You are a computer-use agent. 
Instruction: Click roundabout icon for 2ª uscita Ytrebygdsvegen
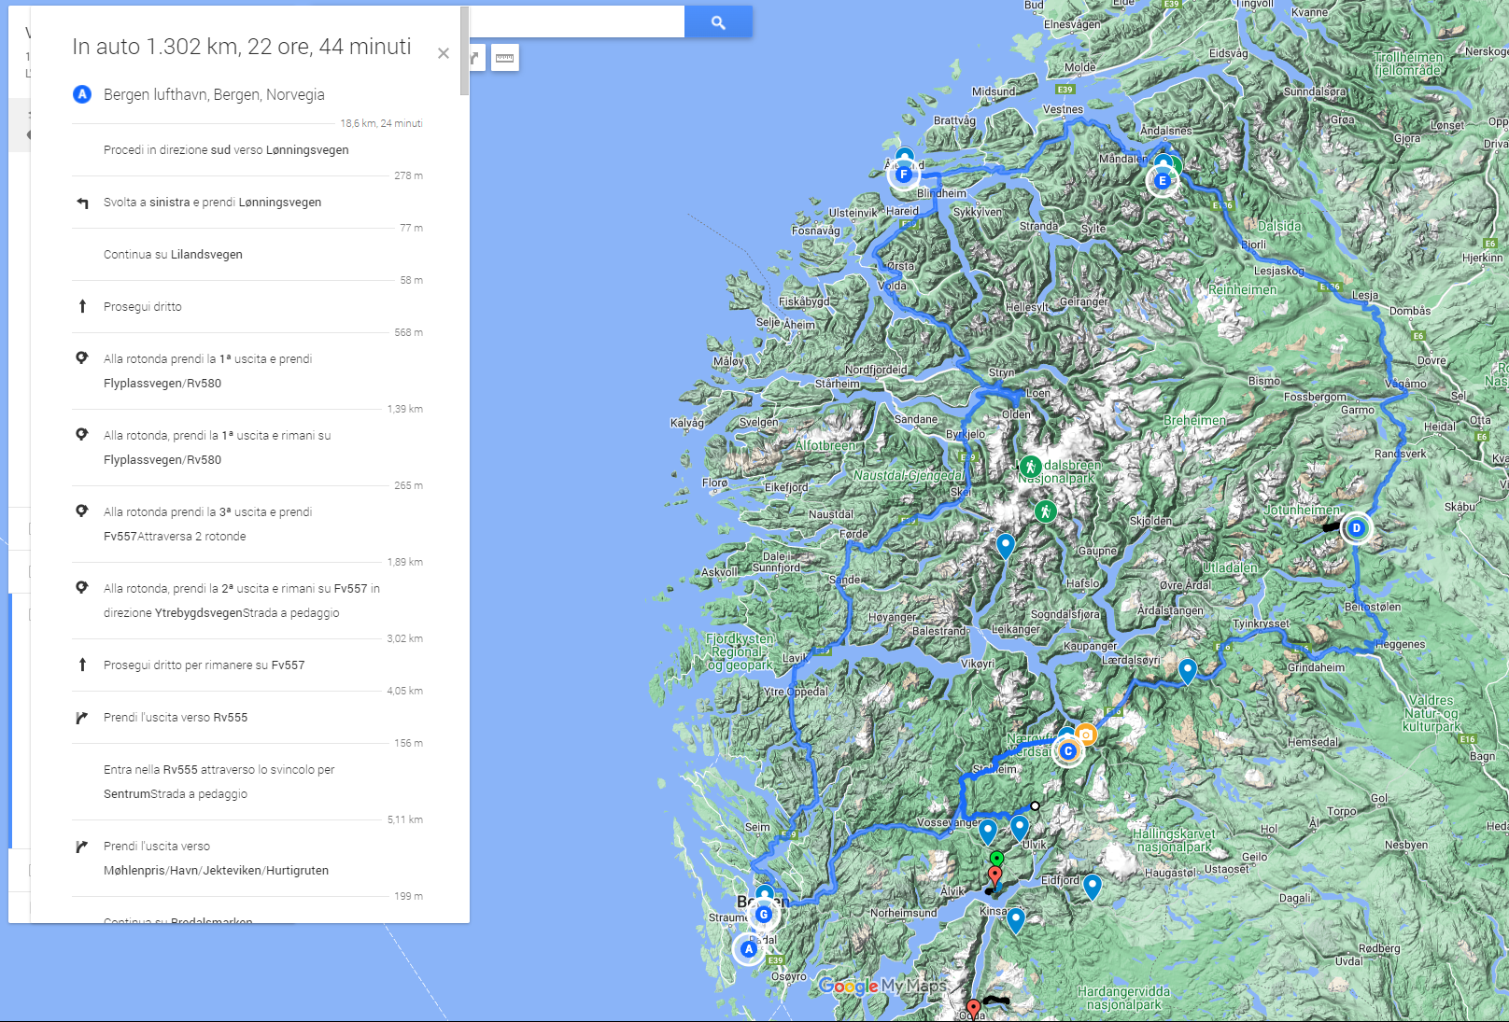tap(82, 588)
